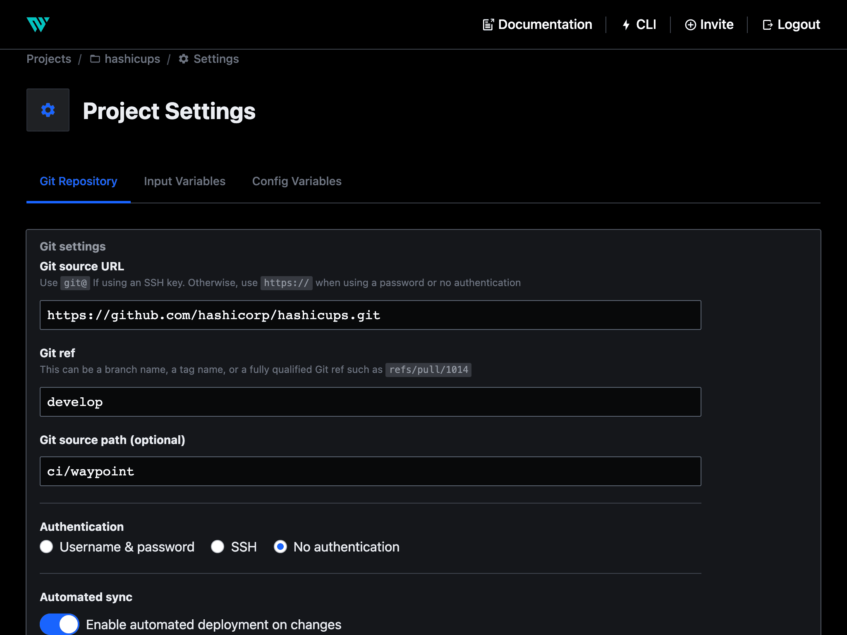Click the Invite plus-circle icon
Viewport: 847px width, 635px height.
690,25
